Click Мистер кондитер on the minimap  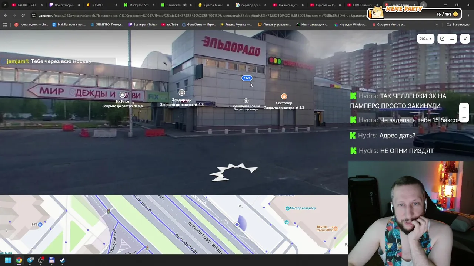click(x=300, y=208)
